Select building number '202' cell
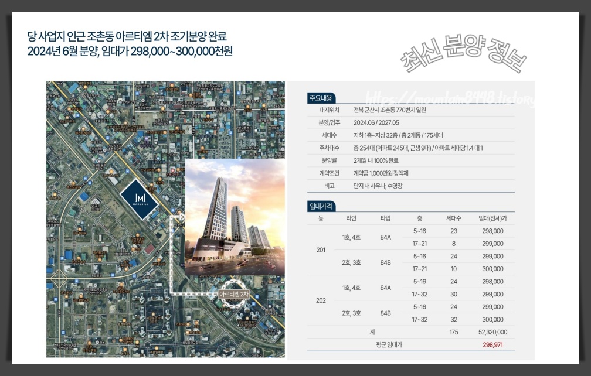This screenshot has height=376, width=591. click(321, 300)
